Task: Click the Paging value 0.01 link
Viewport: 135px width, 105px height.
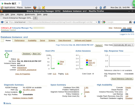Action: [67, 74]
